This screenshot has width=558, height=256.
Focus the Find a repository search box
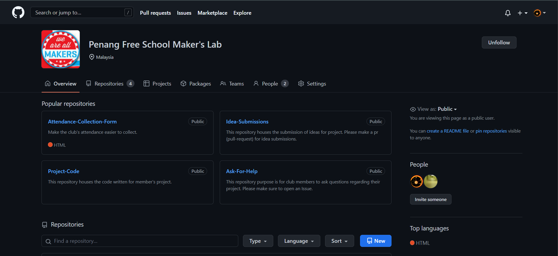(x=140, y=241)
